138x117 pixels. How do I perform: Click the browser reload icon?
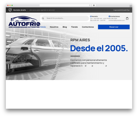(90, 5)
